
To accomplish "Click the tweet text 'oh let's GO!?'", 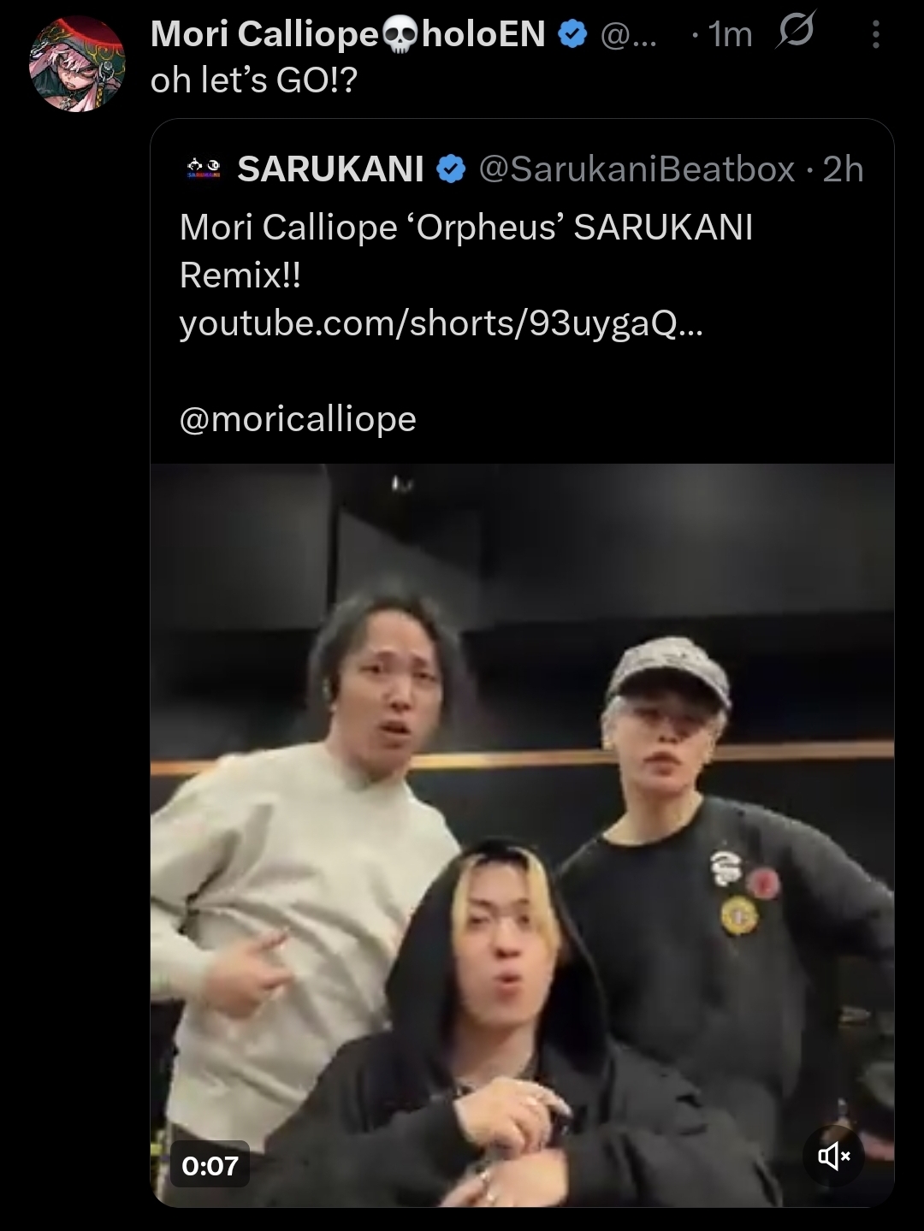I will click(x=253, y=81).
